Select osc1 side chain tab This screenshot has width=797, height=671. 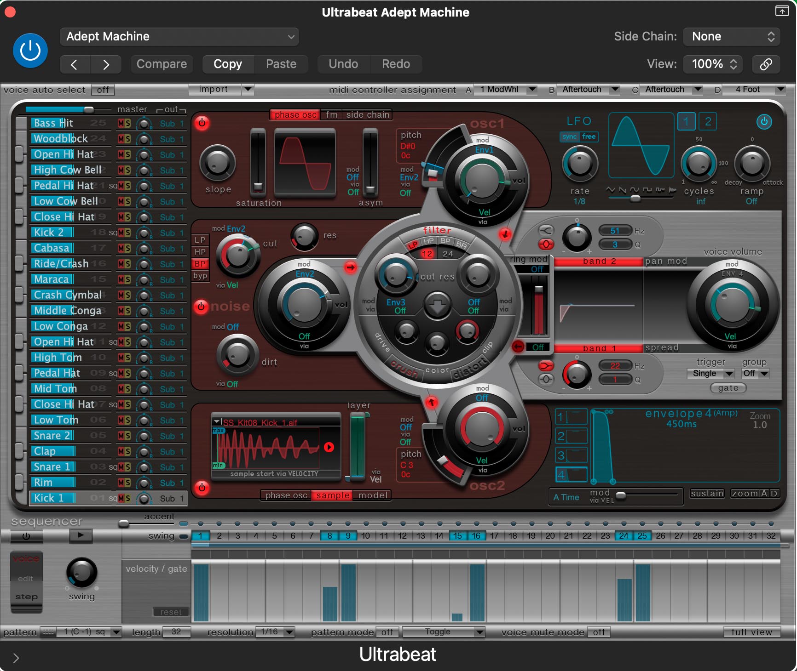coord(368,115)
